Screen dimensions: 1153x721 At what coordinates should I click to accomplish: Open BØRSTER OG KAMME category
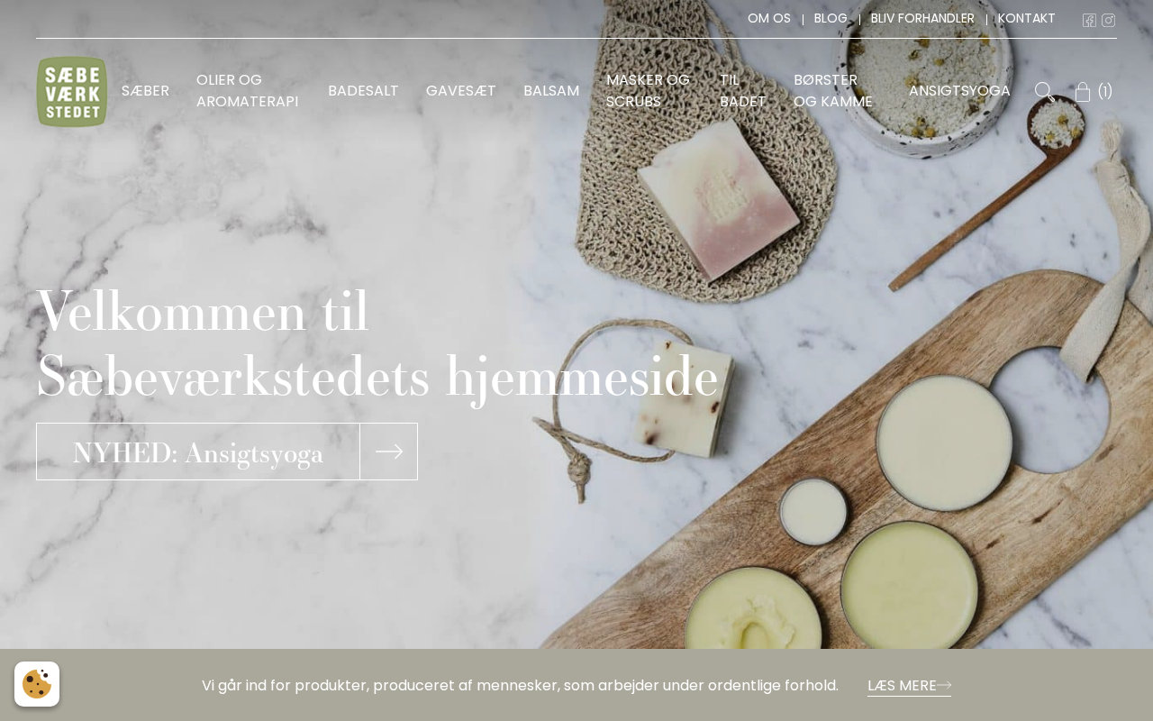pyautogui.click(x=833, y=91)
